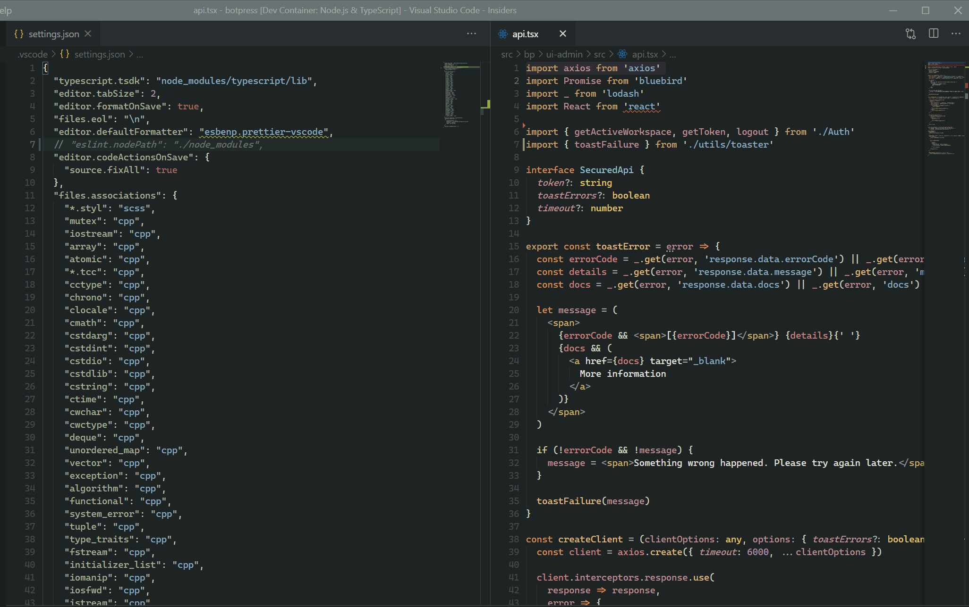Split the api.tsx editor right
Viewport: 969px width, 607px height.
[934, 34]
